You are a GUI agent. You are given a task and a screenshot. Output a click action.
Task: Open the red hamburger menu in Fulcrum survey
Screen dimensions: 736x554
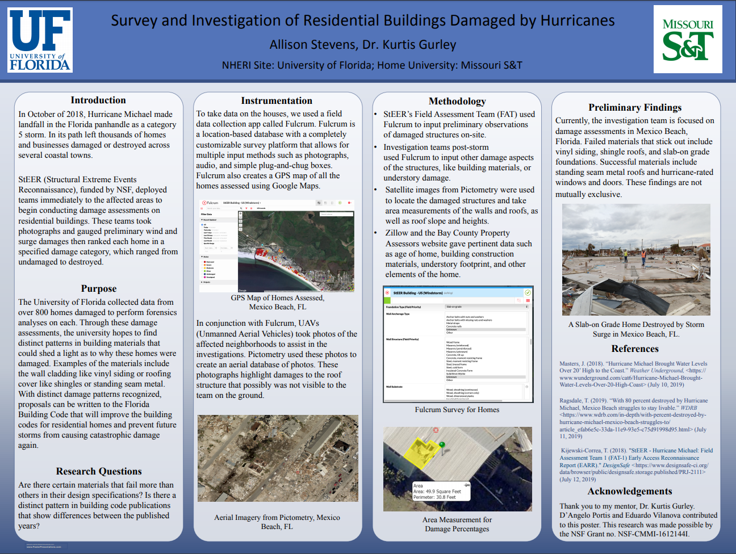(528, 300)
